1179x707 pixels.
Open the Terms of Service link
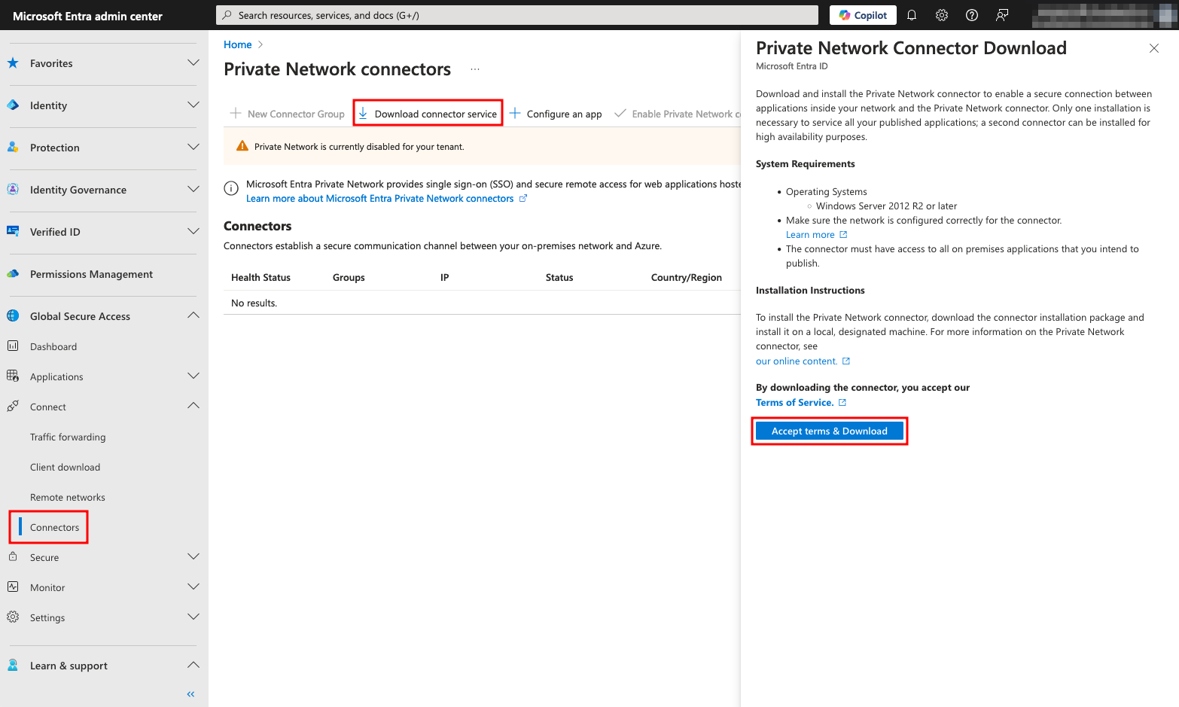coord(795,402)
